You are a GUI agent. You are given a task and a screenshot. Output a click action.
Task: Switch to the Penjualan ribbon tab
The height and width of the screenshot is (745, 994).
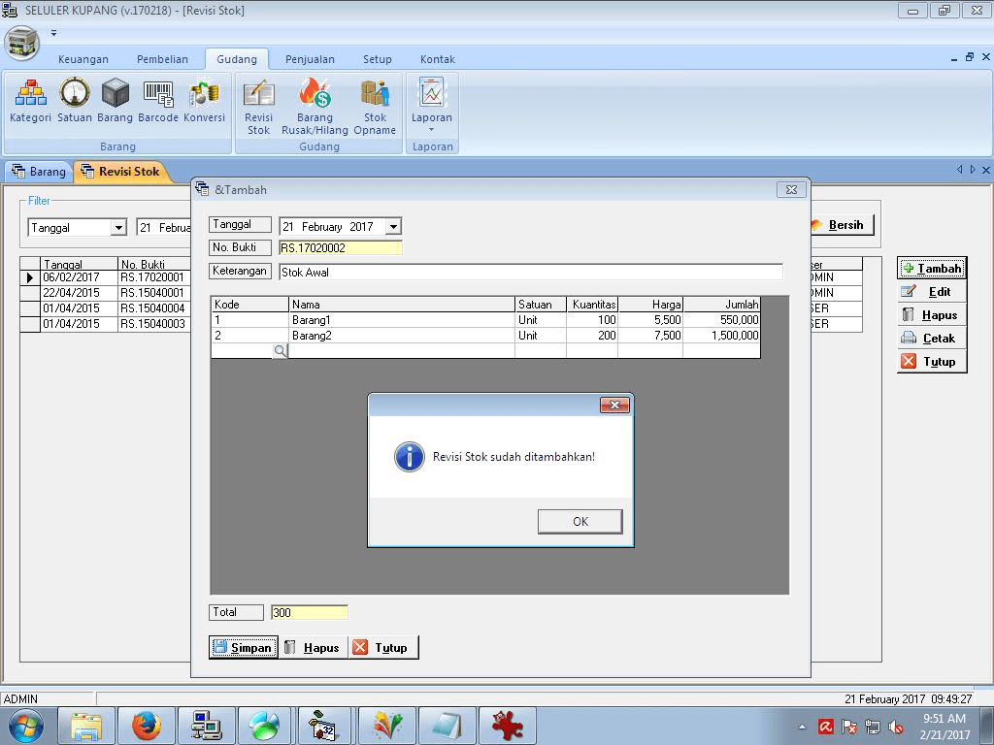click(310, 59)
